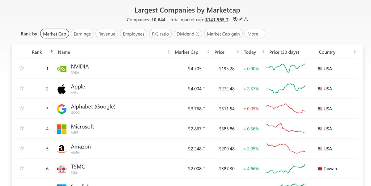Viewport: 371px width, 186px height.
Task: Click the TSMC logo icon
Action: [62, 169]
